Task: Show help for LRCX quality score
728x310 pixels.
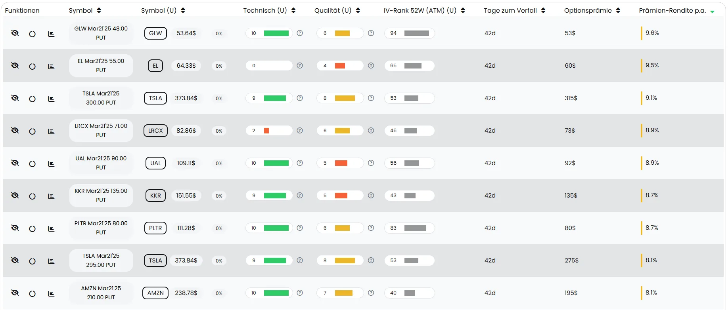Action: [371, 131]
